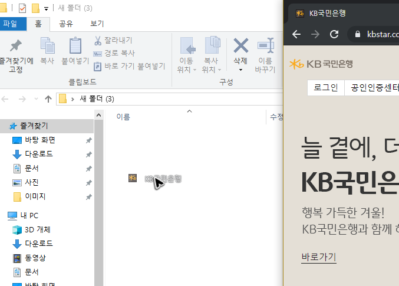Image resolution: width=399 pixels, height=286 pixels.
Task: Switch to the View (보기) ribbon tab
Action: (97, 24)
